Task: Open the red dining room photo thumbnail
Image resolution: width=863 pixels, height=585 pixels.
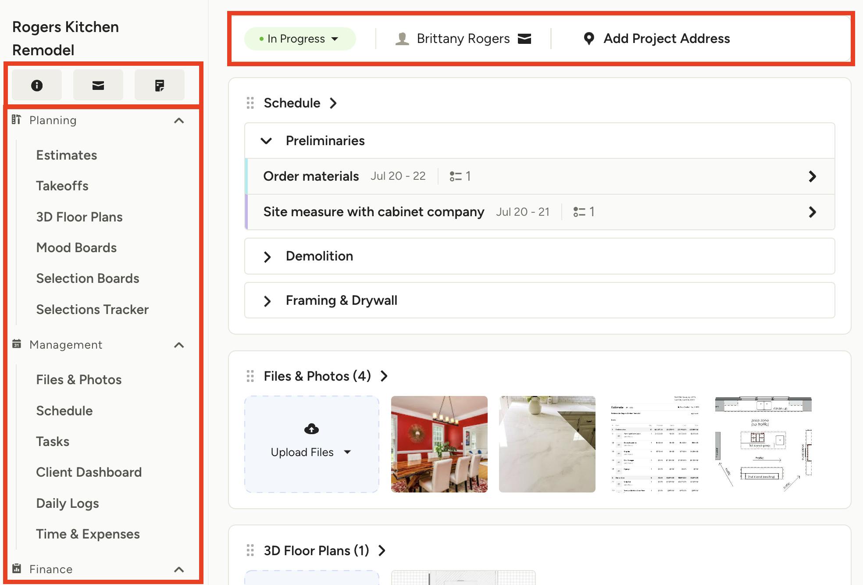Action: 439,444
